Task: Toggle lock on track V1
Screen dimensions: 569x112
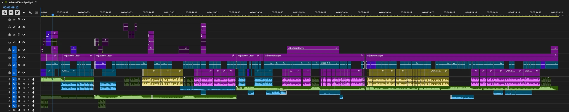Action: click(9, 72)
